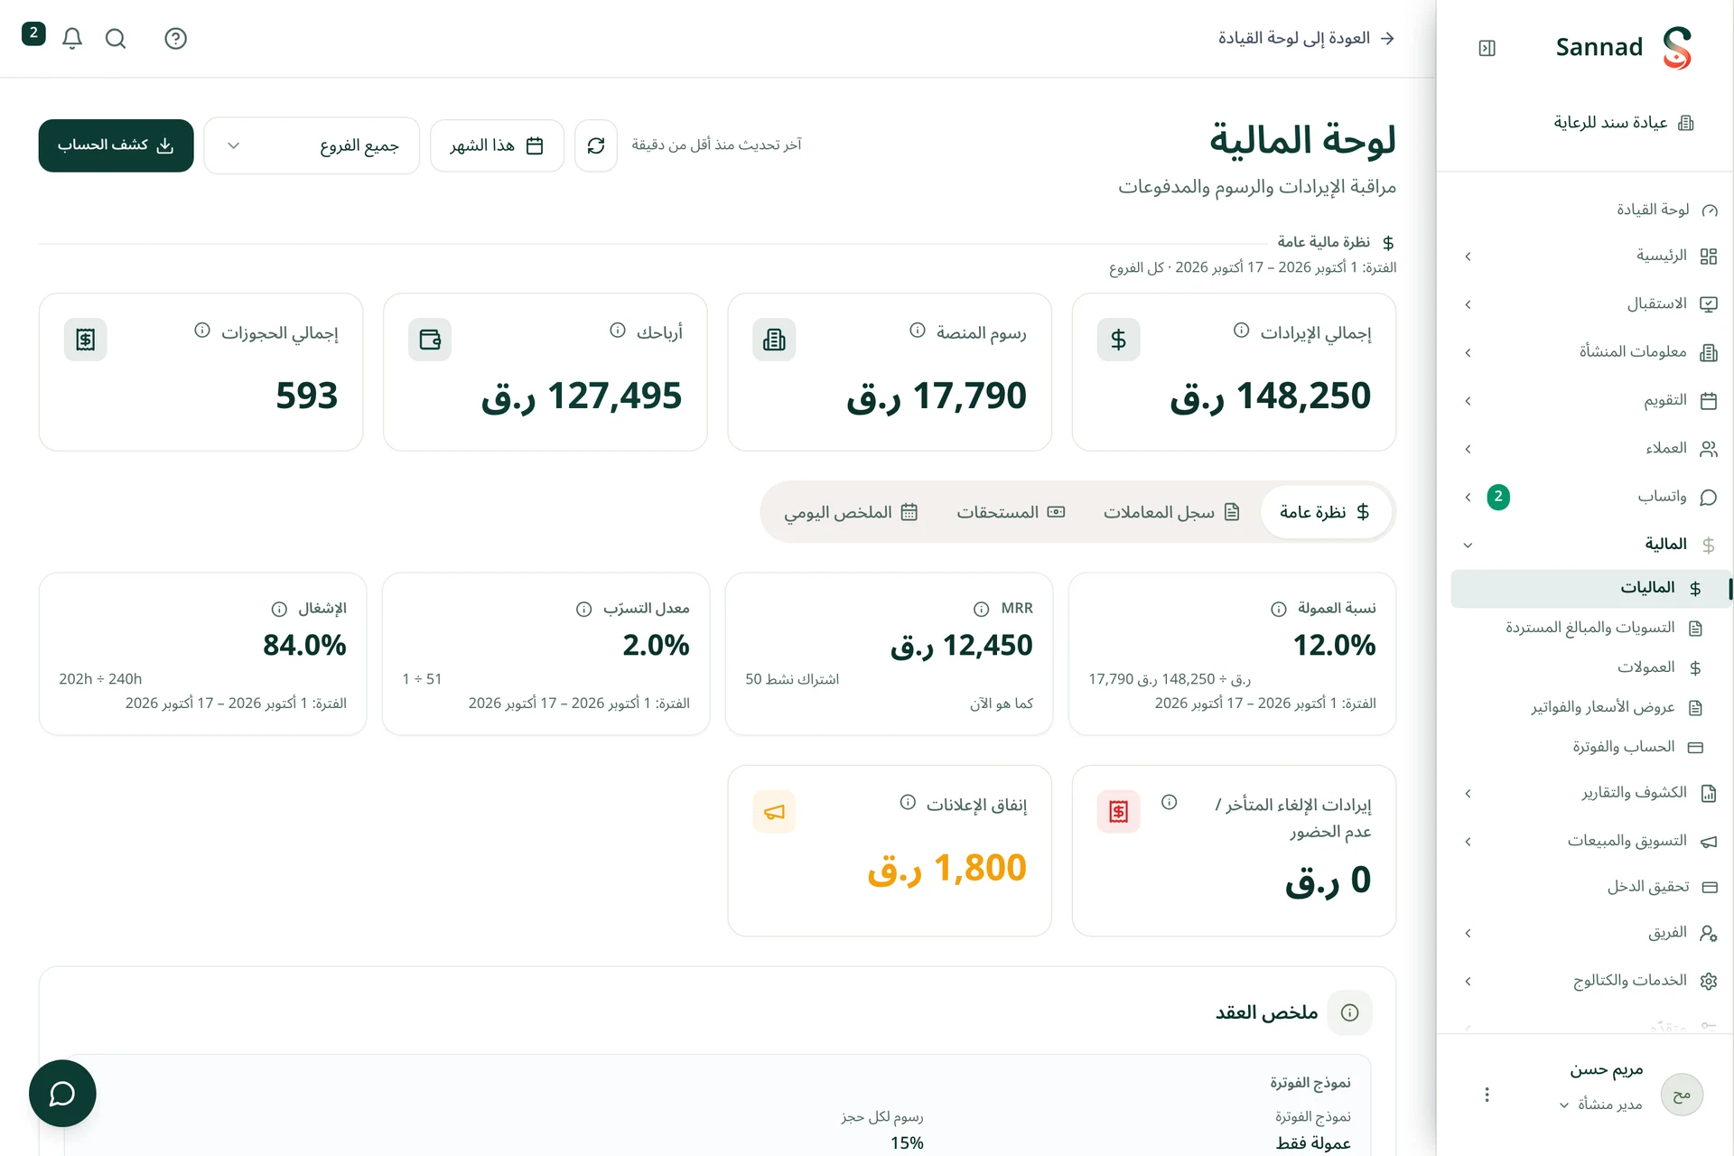
Task: Click info icon beside ملخص العقد
Action: click(x=1350, y=1012)
